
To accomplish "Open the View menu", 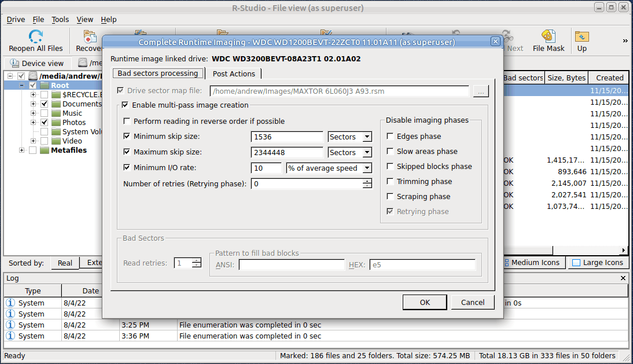I will 85,19.
